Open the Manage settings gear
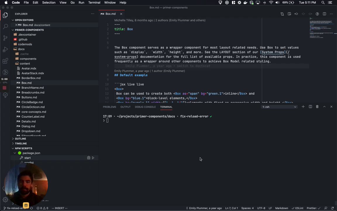The image size is (337, 211). [5, 200]
